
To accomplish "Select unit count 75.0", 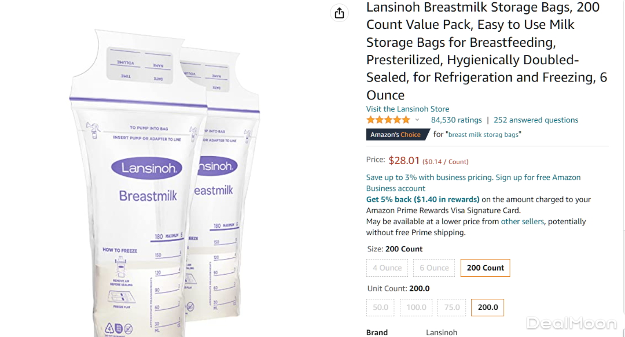I will [x=451, y=307].
